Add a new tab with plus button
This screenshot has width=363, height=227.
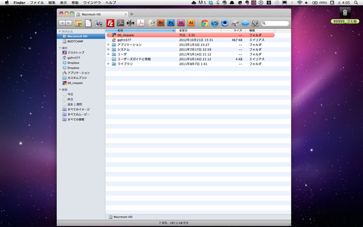click(132, 14)
